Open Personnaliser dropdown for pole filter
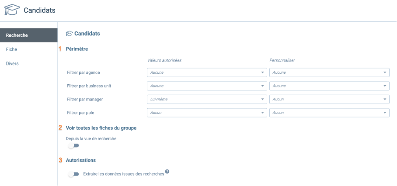Viewport: 397px width, 186px height. [x=329, y=113]
